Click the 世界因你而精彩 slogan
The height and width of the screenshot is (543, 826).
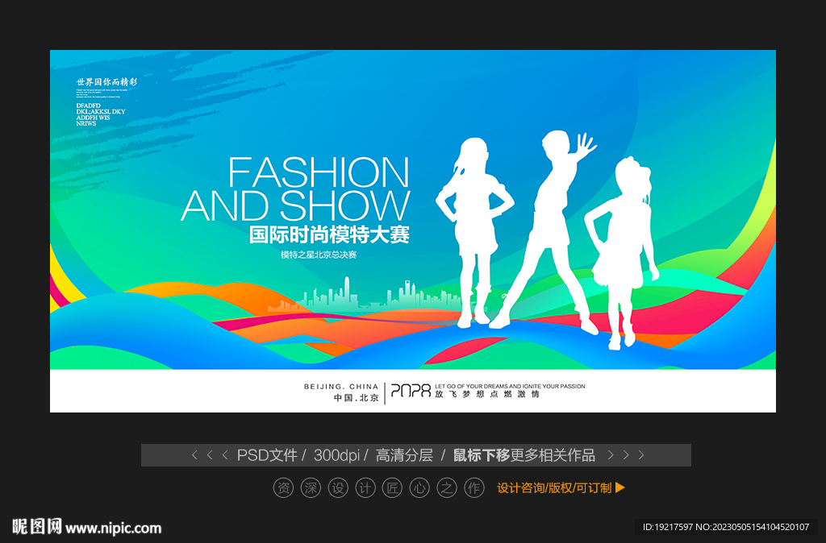pos(107,81)
